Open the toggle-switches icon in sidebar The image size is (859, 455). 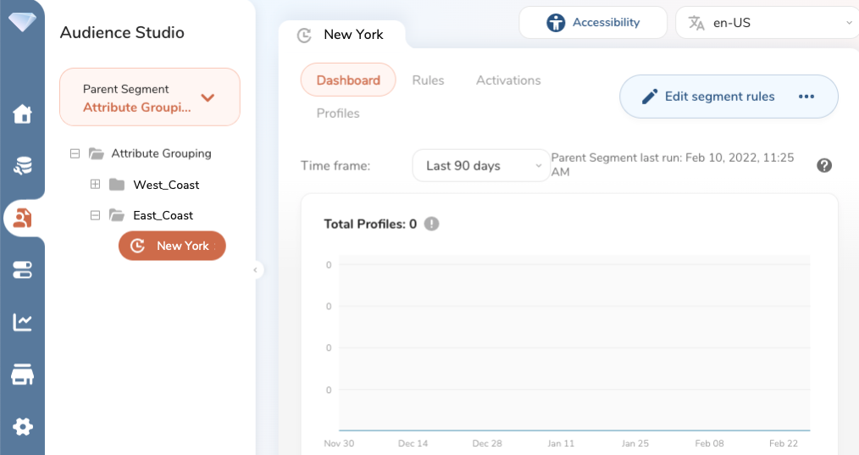23,270
